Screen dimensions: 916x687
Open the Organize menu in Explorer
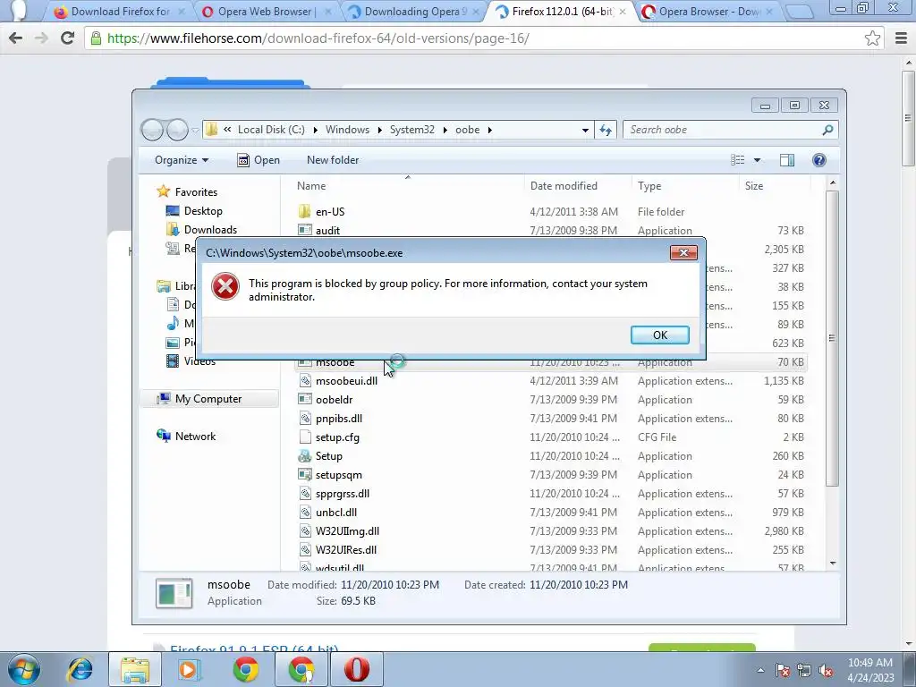[x=181, y=160]
